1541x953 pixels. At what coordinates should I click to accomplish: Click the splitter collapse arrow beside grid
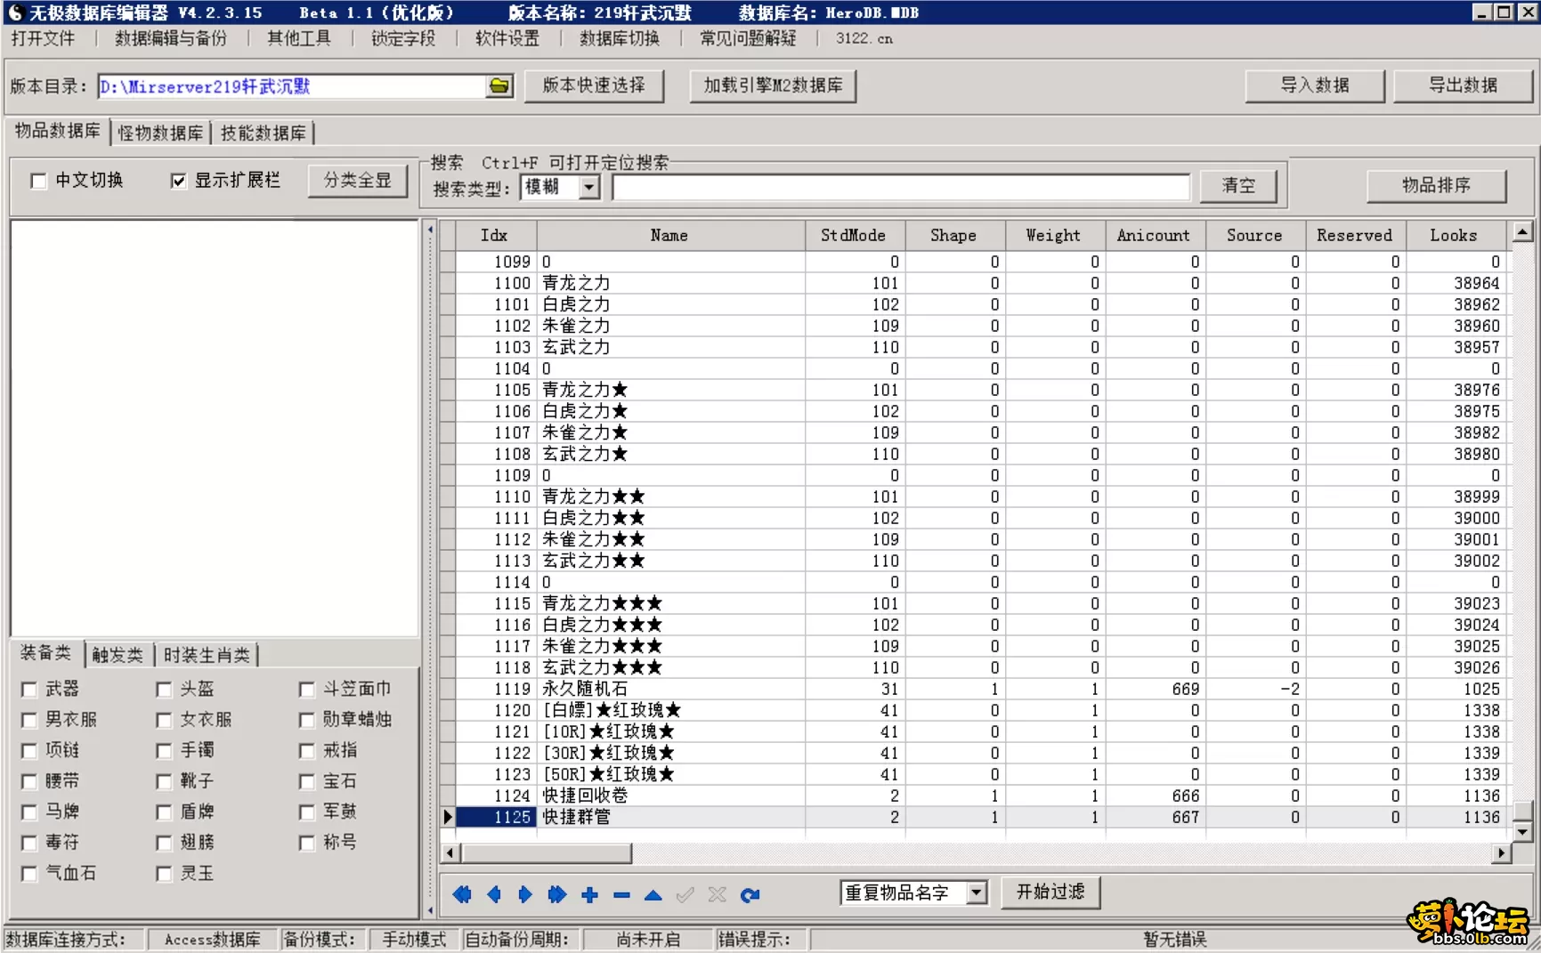(x=430, y=230)
